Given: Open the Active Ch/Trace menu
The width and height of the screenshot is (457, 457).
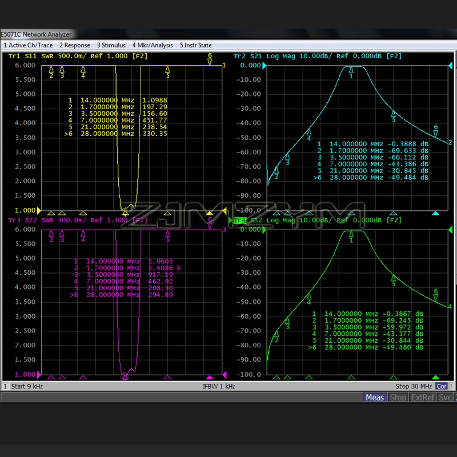Looking at the screenshot, I should click(28, 45).
